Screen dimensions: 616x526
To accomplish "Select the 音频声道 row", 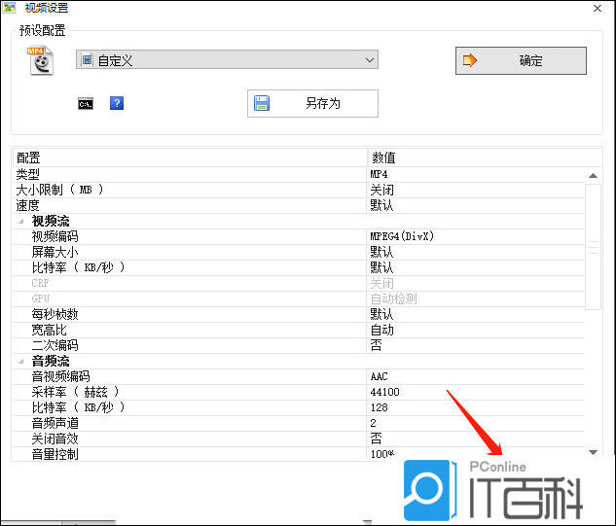I will pyautogui.click(x=299, y=423).
